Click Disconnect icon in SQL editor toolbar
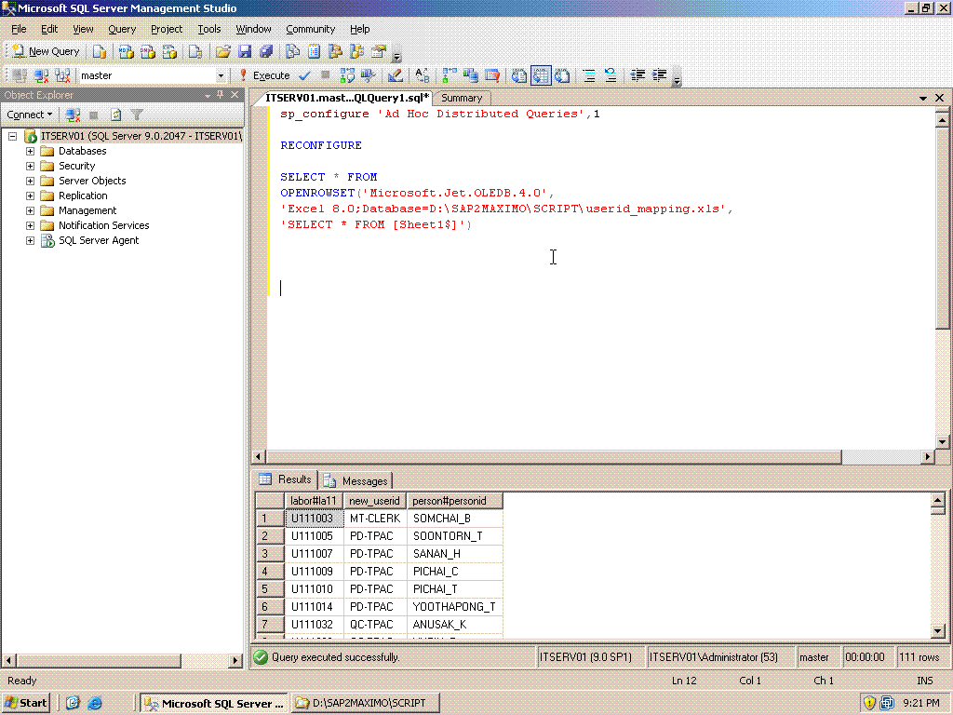953x715 pixels. tap(41, 75)
